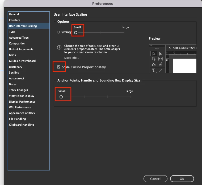Open Spelling preferences
Screen dimensions: 202x185
click(29, 73)
